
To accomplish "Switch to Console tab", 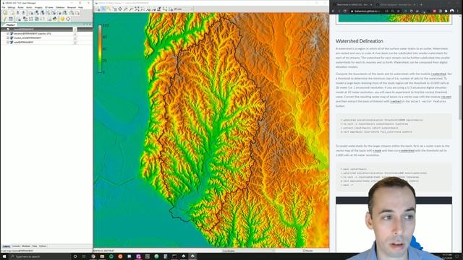I will (x=16, y=246).
